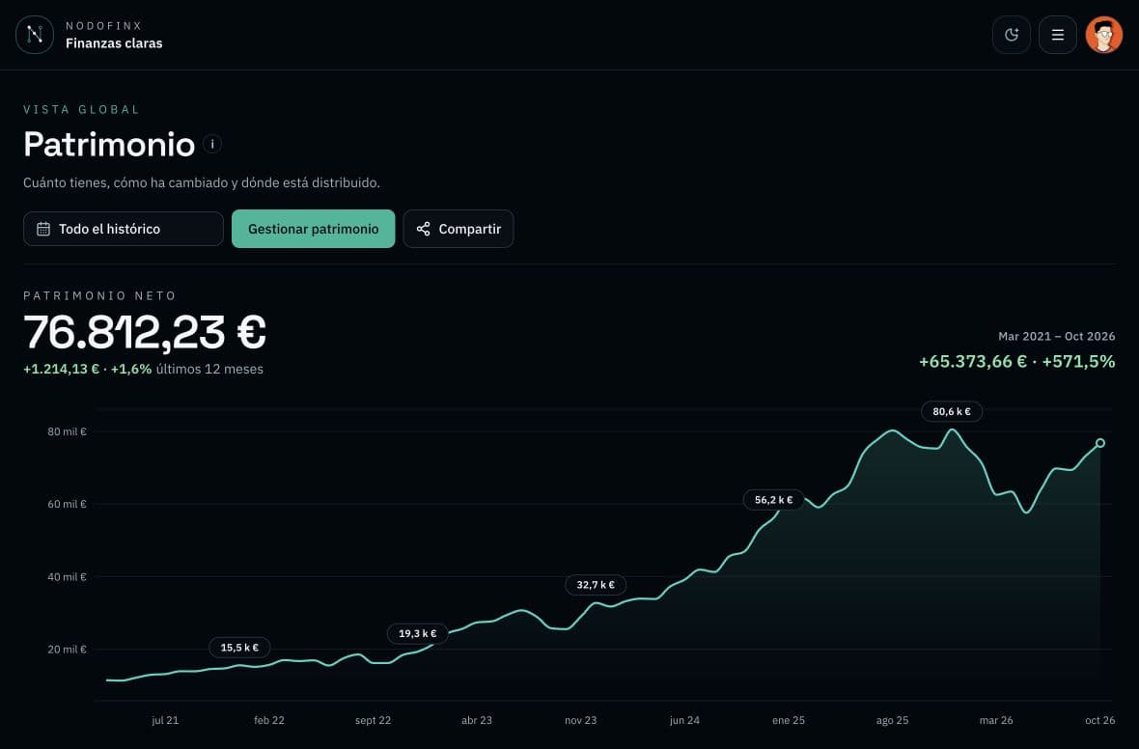This screenshot has height=749, width=1139.
Task: Select the 56,2 k € chart label
Action: (773, 500)
